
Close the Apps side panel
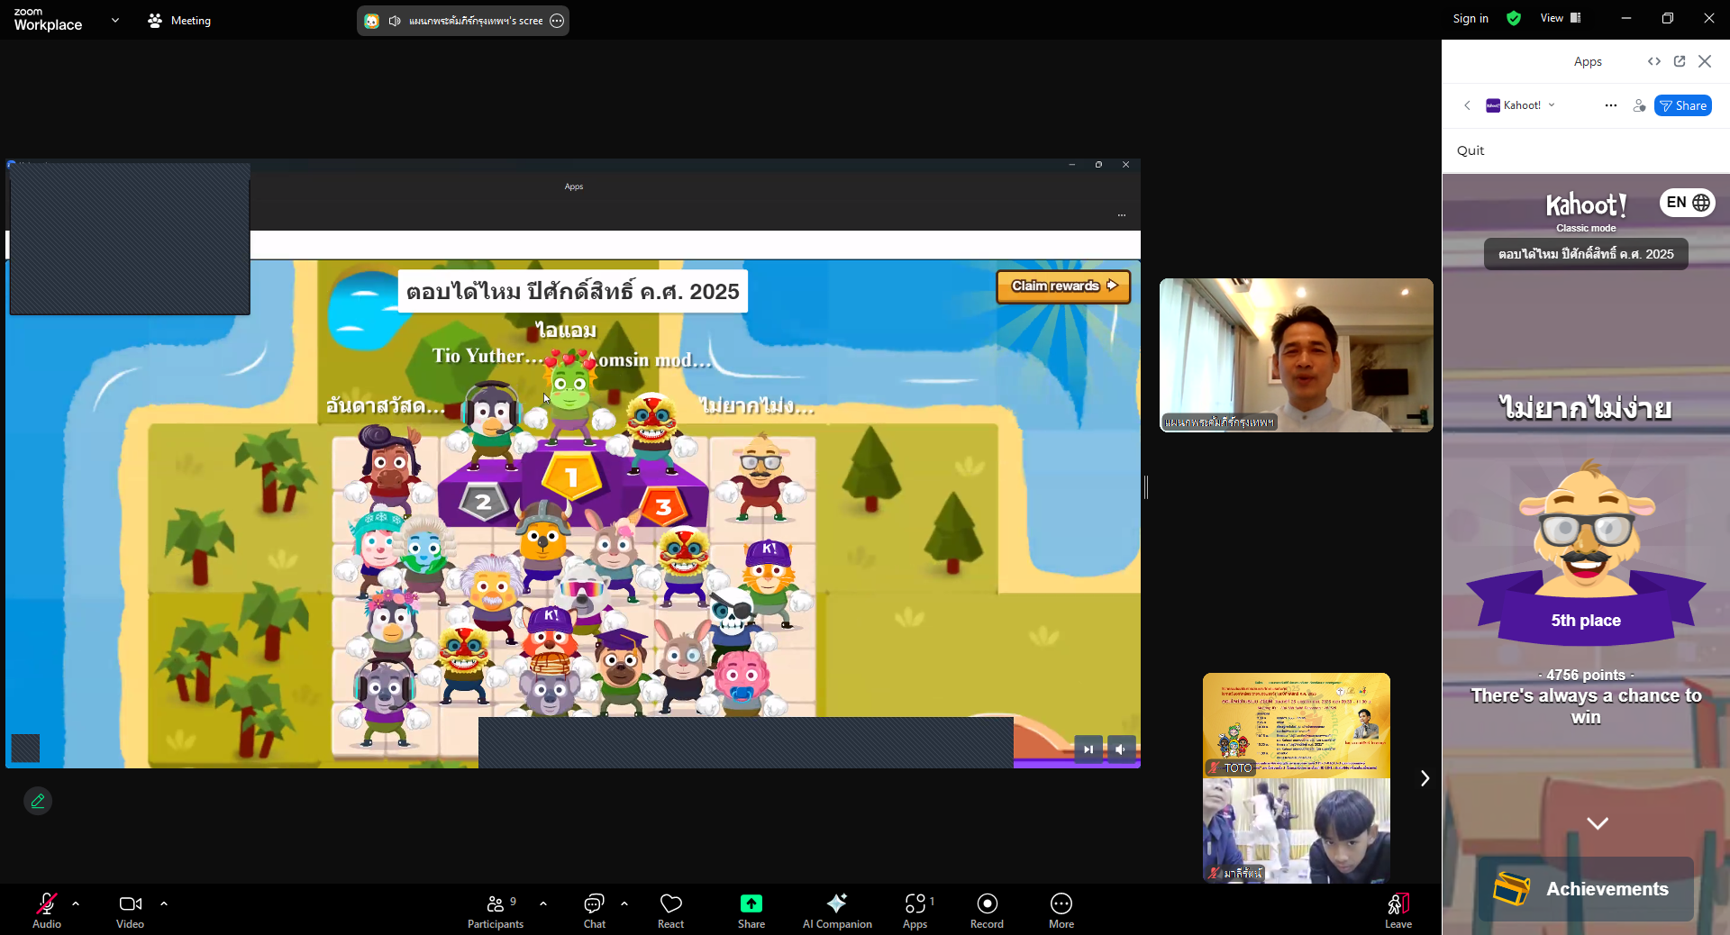click(x=1705, y=61)
